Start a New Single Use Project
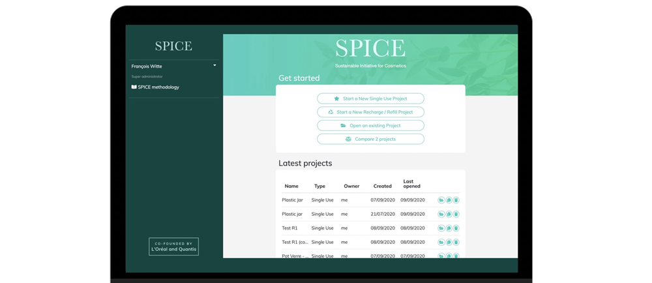The height and width of the screenshot is (283, 652). click(x=370, y=98)
